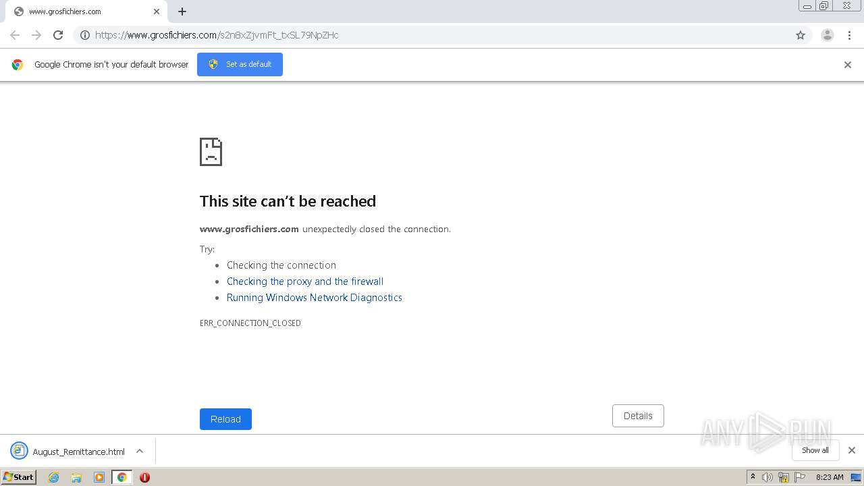The width and height of the screenshot is (864, 486).
Task: Click the blue Reload button
Action: click(225, 419)
